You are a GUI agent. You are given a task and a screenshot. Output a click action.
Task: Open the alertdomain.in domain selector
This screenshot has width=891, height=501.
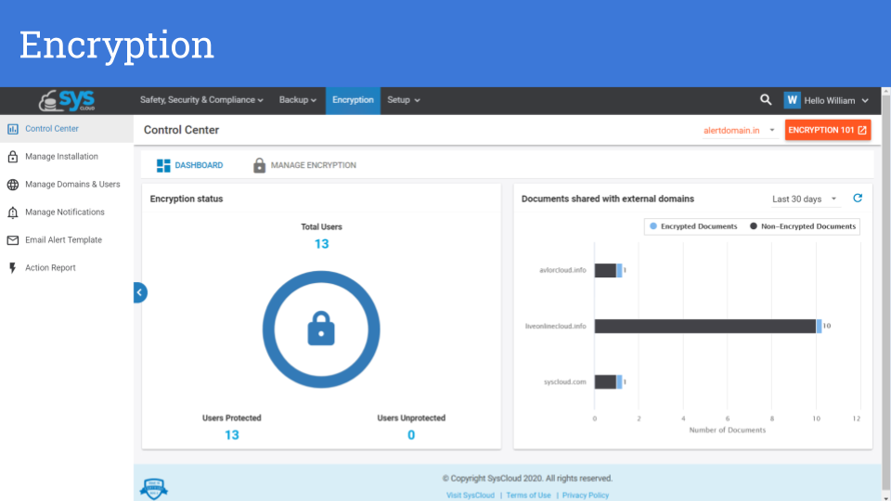[x=739, y=131]
